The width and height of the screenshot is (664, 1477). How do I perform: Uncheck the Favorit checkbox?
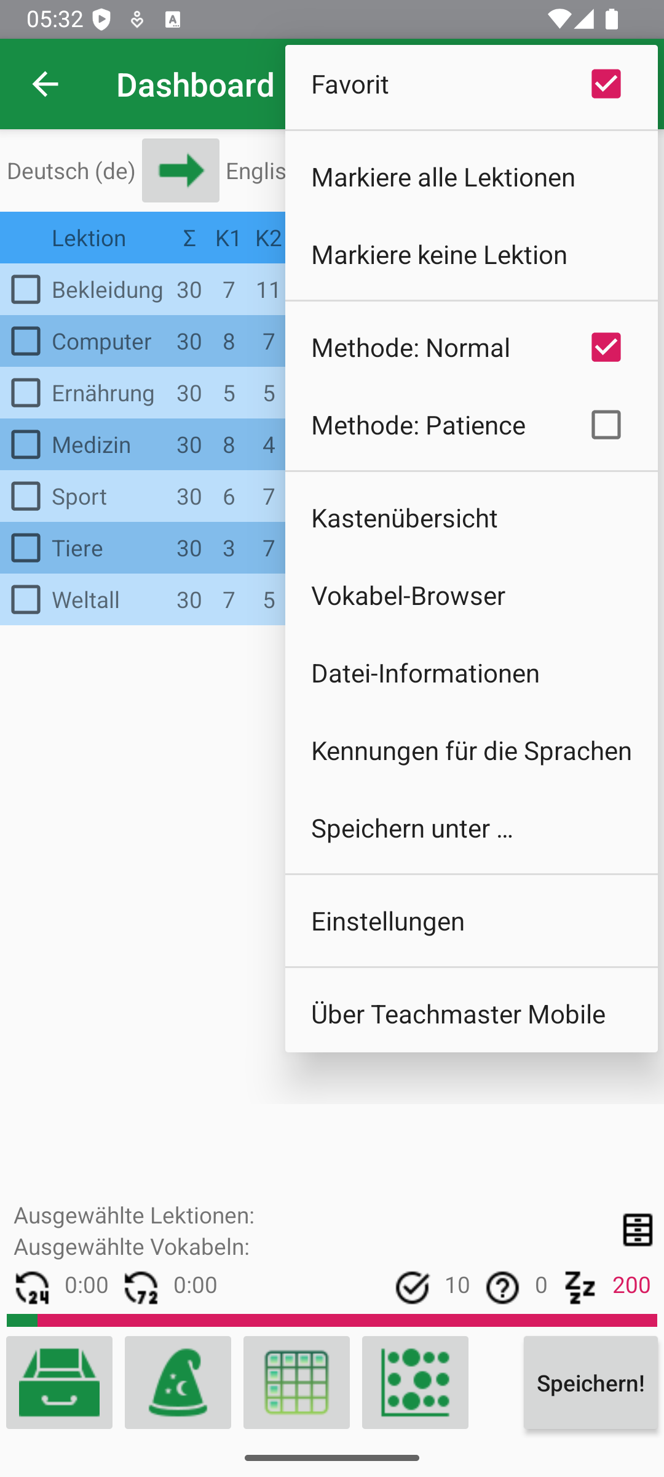[x=606, y=84]
